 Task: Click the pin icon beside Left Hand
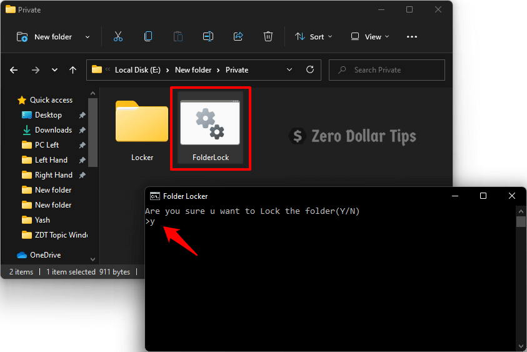[82, 160]
